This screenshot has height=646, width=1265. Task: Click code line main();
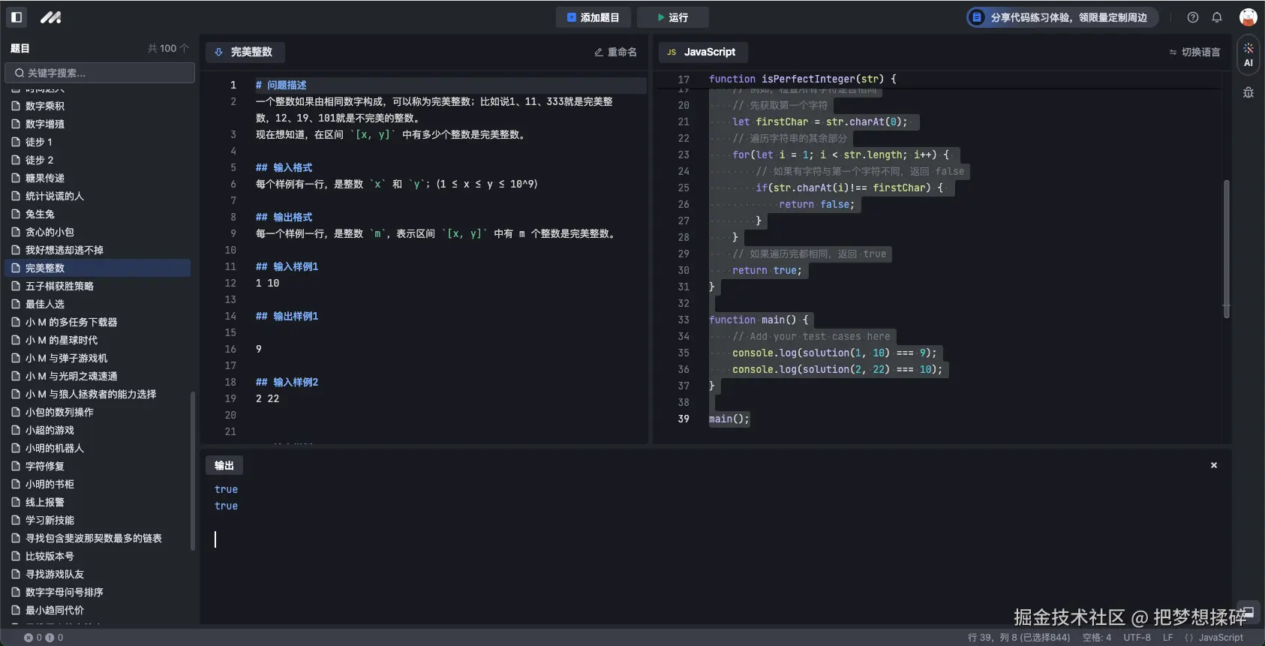click(729, 419)
